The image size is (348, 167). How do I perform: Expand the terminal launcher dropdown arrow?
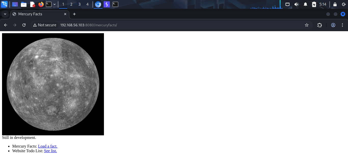pos(54,4)
